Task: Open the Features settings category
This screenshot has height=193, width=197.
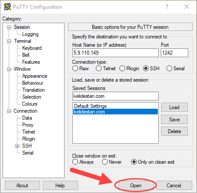Action: (31, 62)
